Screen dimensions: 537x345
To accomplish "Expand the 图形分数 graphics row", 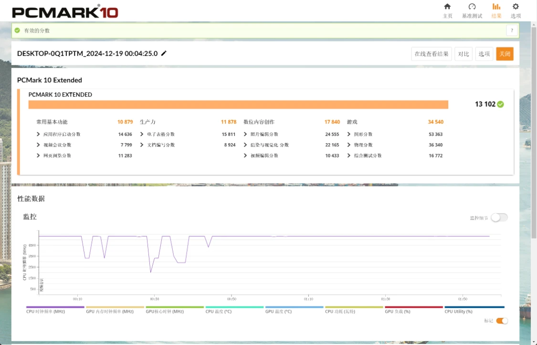I will click(x=348, y=134).
